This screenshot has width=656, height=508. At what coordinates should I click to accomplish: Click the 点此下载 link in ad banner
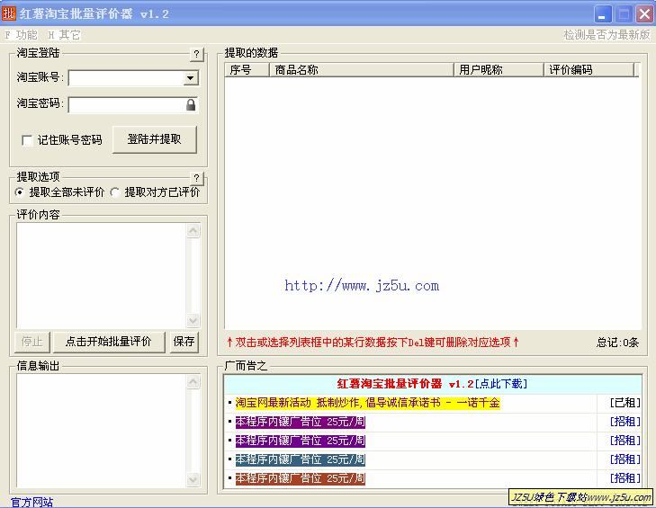tap(501, 384)
